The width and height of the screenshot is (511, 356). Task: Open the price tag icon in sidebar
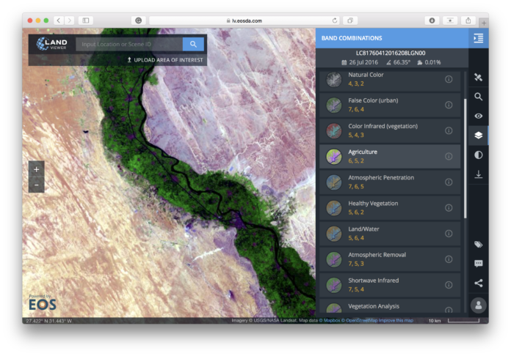point(478,244)
